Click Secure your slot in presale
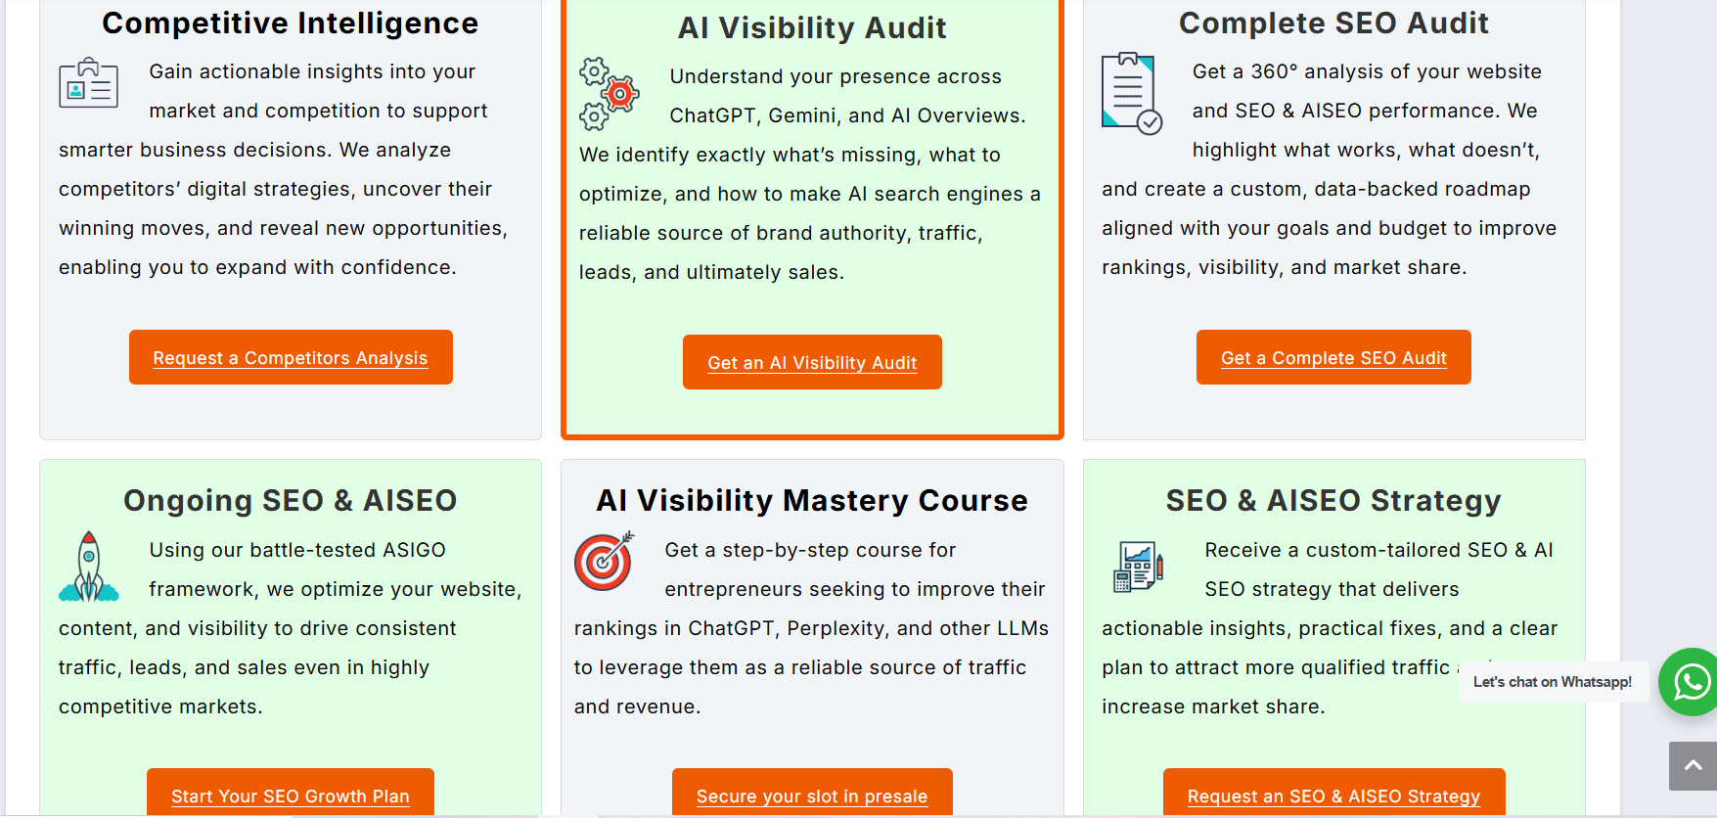 click(x=811, y=795)
